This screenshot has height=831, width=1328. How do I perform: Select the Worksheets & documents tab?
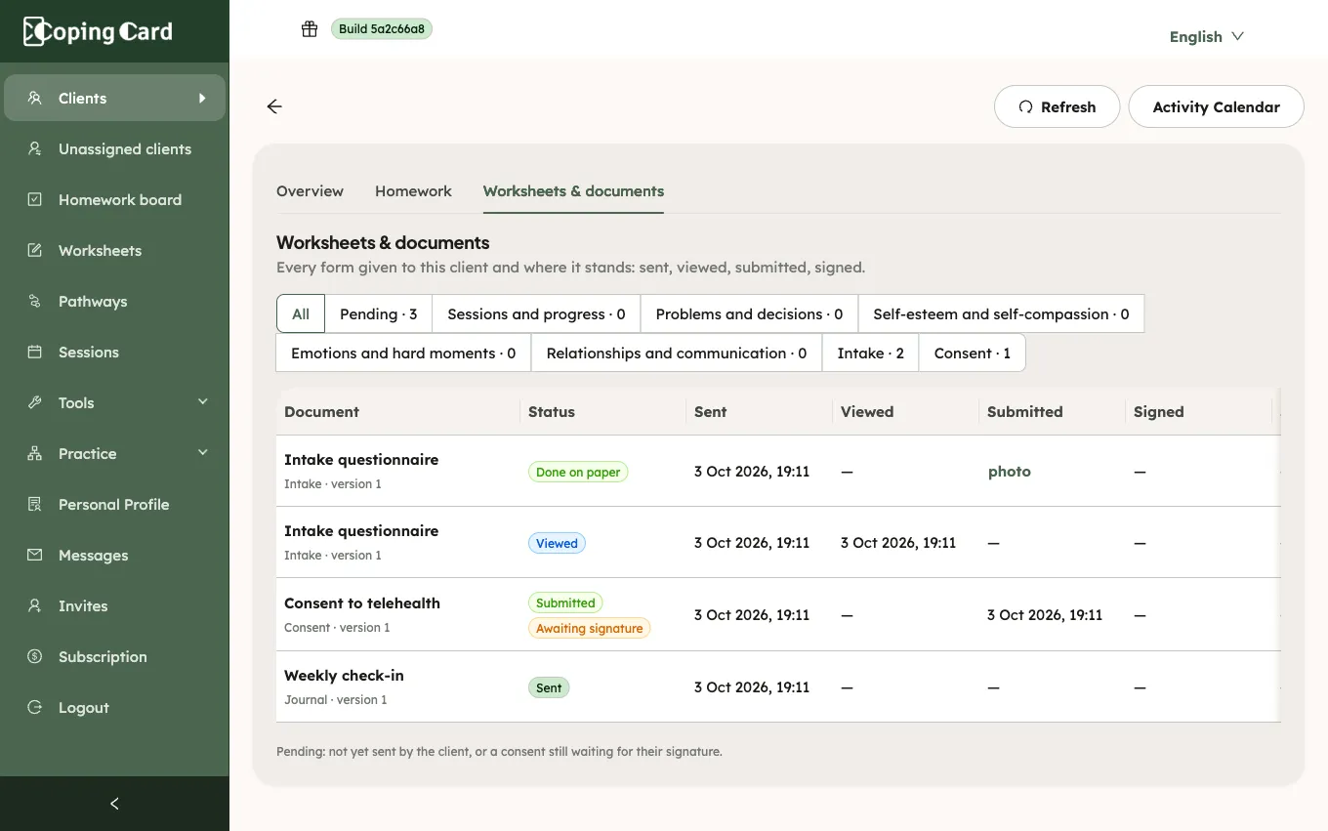pyautogui.click(x=573, y=191)
